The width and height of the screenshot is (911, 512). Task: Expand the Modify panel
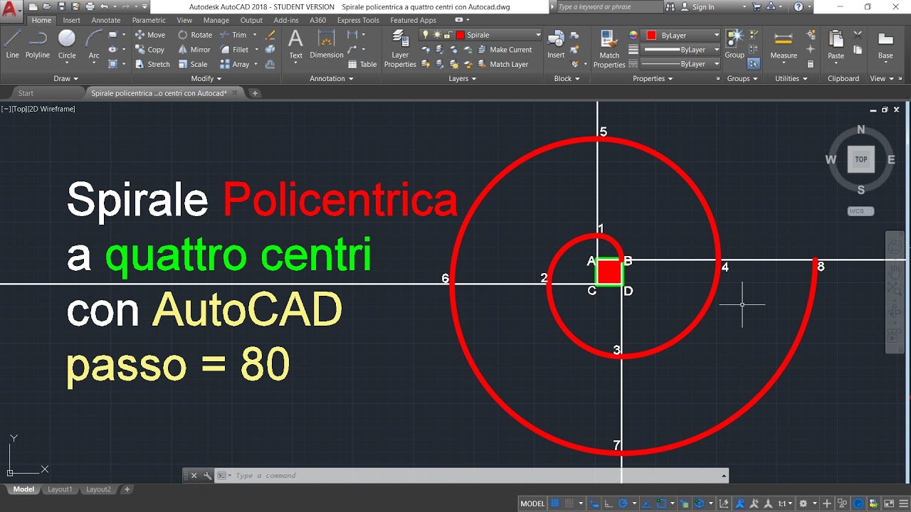pyautogui.click(x=206, y=78)
